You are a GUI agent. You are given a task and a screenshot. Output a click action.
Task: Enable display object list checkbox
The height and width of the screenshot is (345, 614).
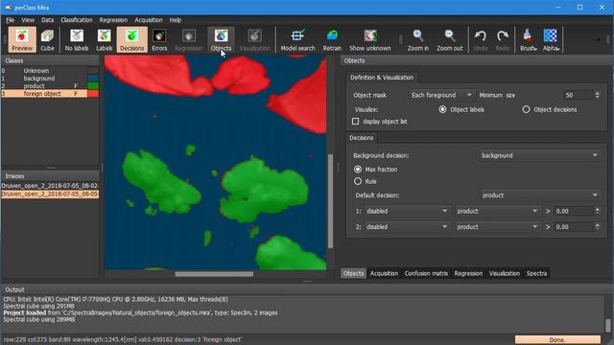(x=355, y=122)
